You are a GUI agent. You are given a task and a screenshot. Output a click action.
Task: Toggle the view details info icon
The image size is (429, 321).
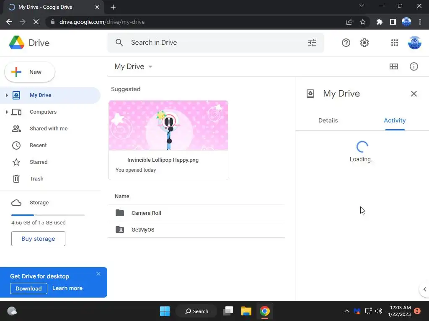(x=413, y=66)
